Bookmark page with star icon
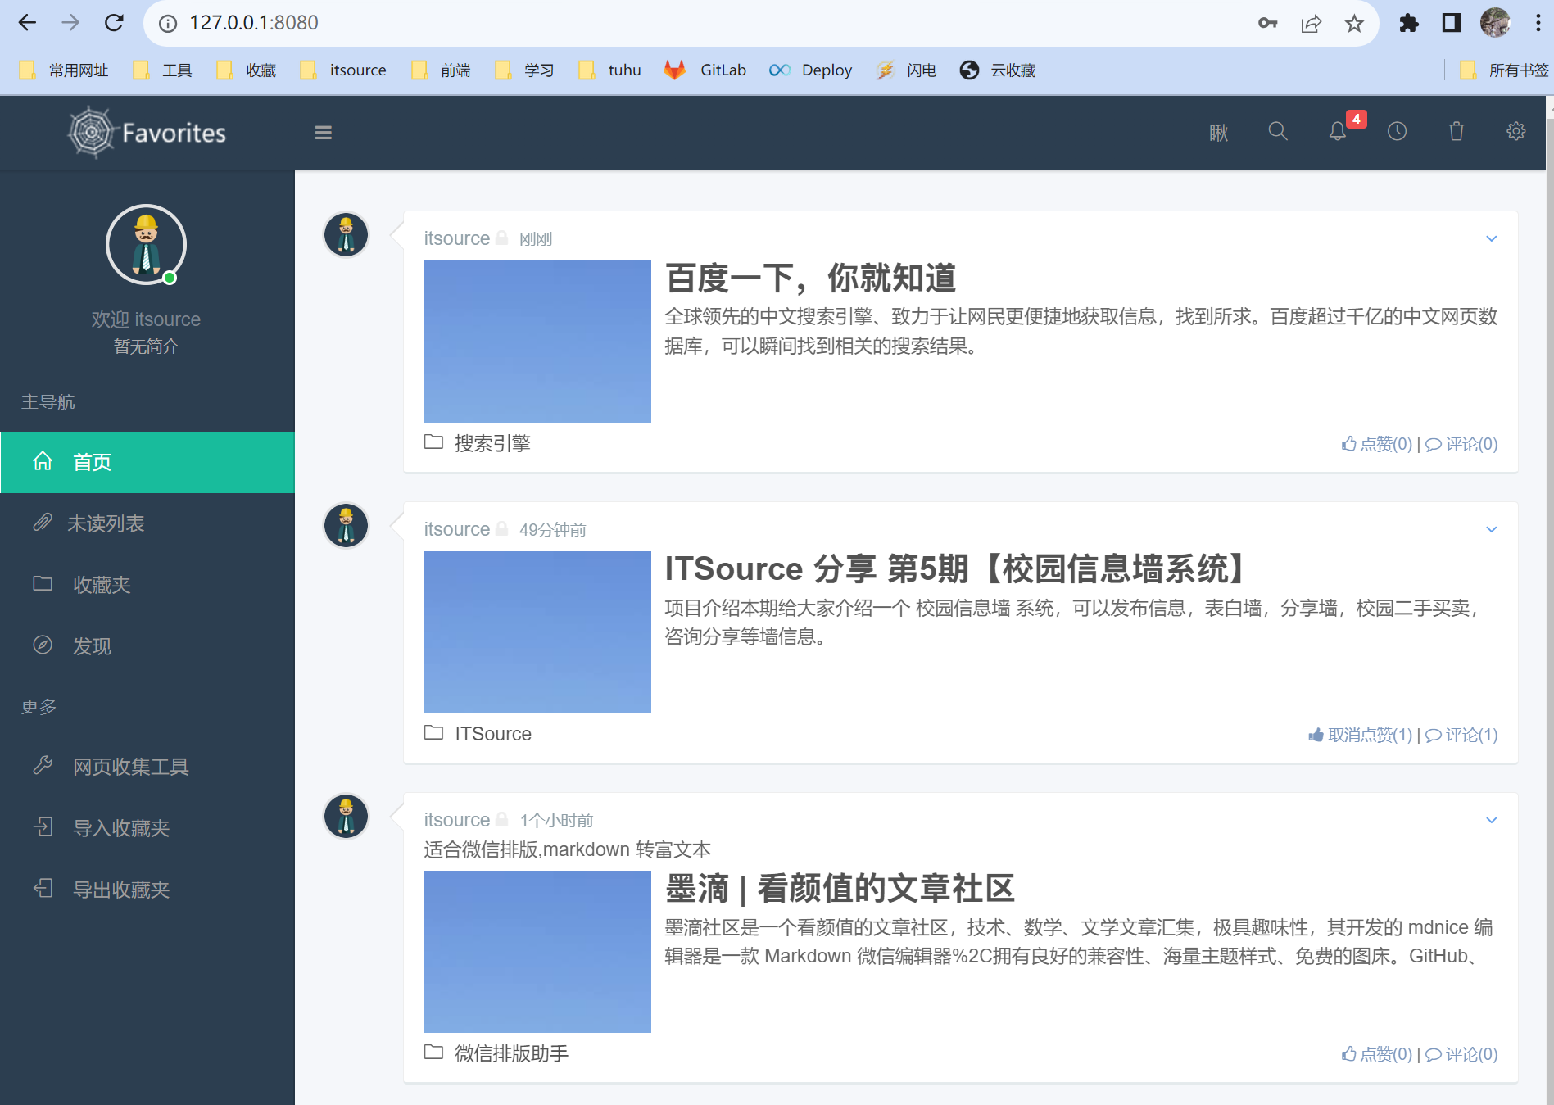Image resolution: width=1554 pixels, height=1105 pixels. pos(1354,24)
